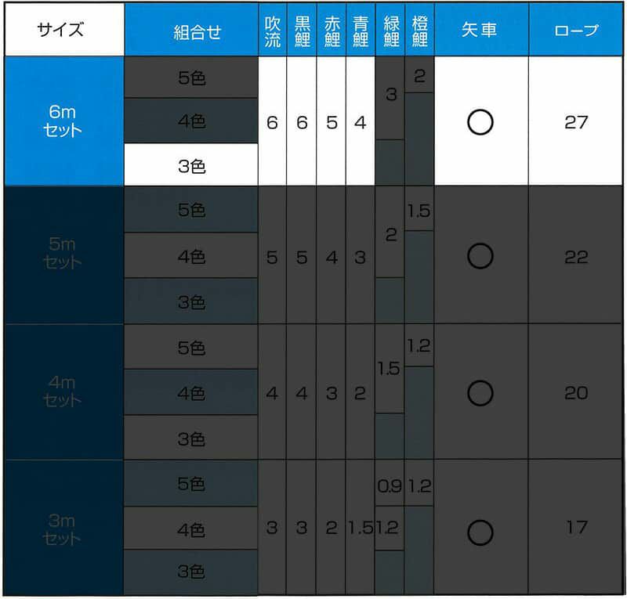Click the 吹流 column header
627x599 pixels.
pyautogui.click(x=272, y=31)
